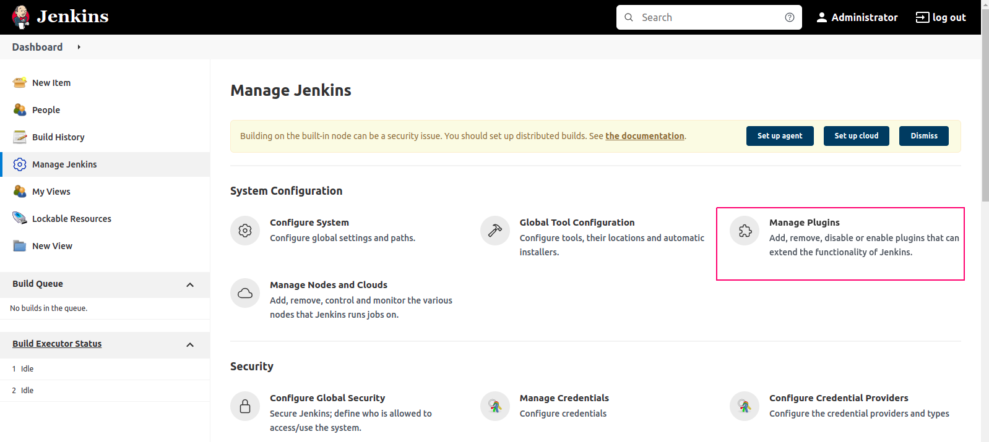Click the search magnifier icon
Screen dimensions: 989x442
click(x=629, y=17)
